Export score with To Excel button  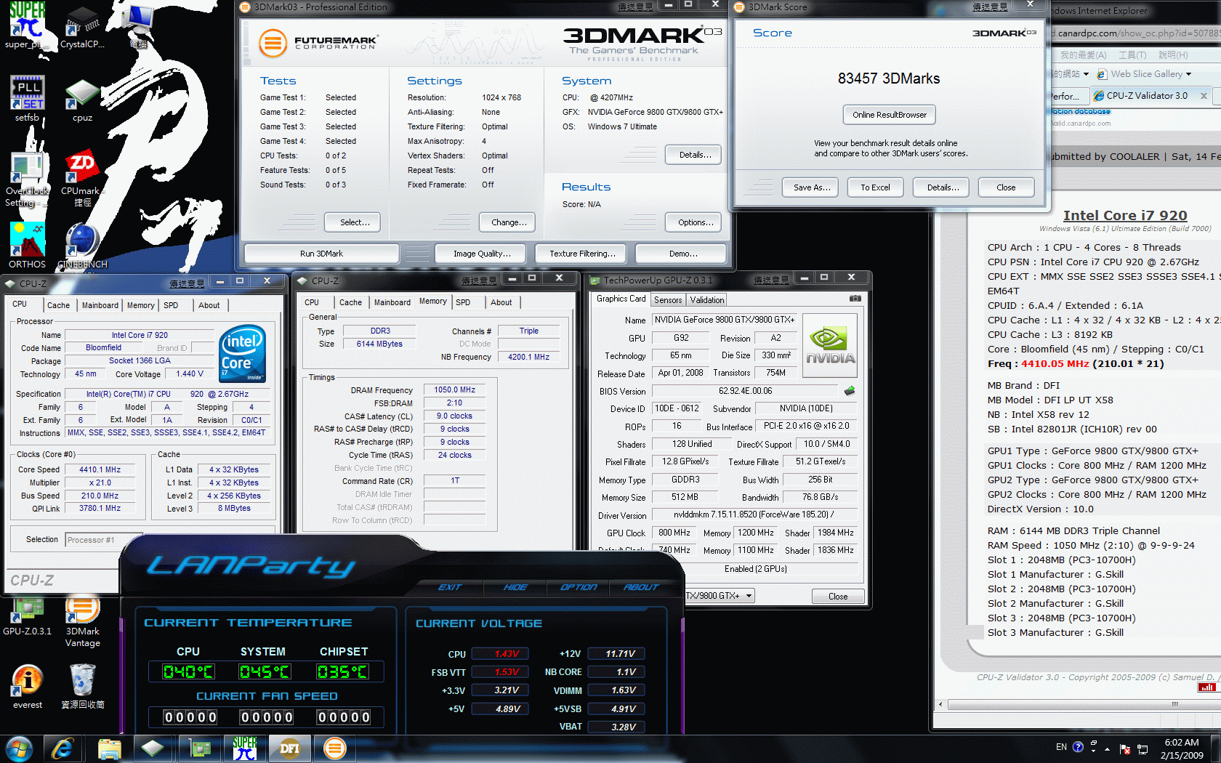pos(875,187)
